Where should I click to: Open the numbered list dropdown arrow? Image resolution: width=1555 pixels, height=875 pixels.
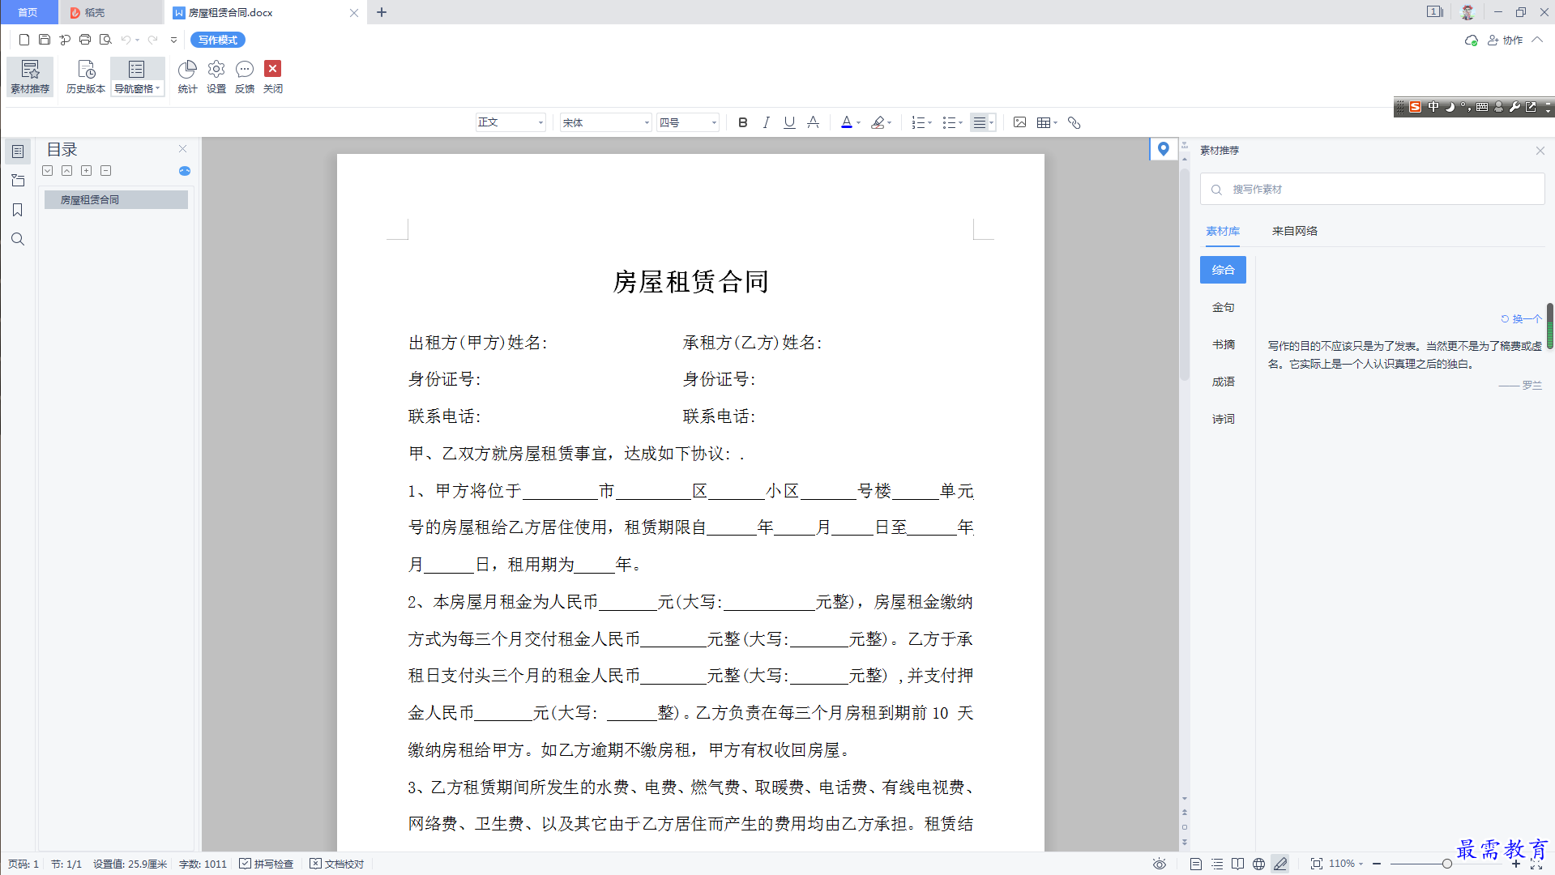(x=930, y=123)
